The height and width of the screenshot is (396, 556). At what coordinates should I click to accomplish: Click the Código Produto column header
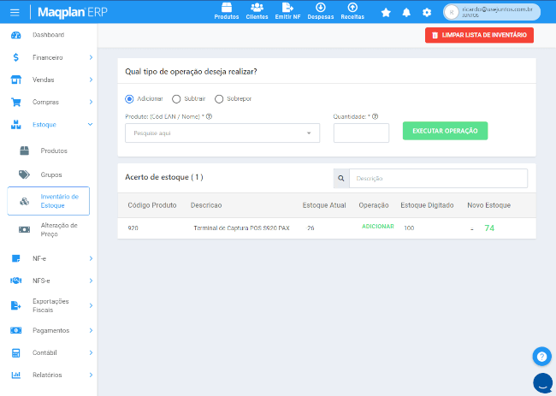(x=152, y=205)
